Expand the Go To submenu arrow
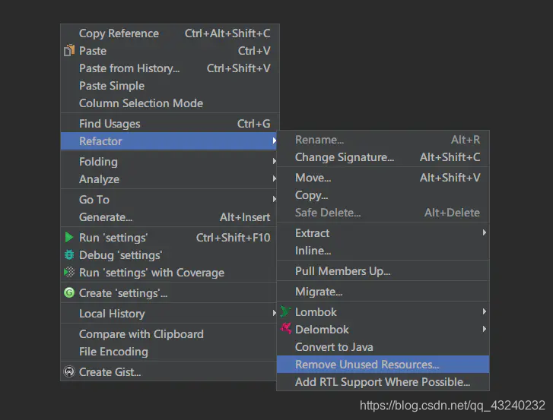The height and width of the screenshot is (420, 553). click(274, 199)
